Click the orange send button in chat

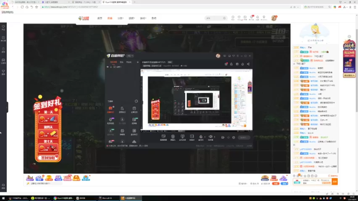[335, 182]
